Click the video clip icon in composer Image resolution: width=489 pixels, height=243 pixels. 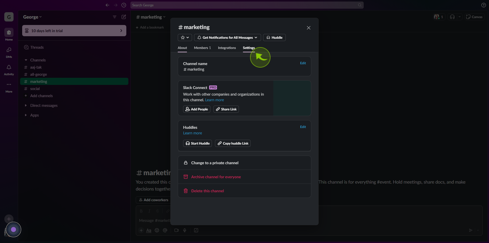pos(176,230)
